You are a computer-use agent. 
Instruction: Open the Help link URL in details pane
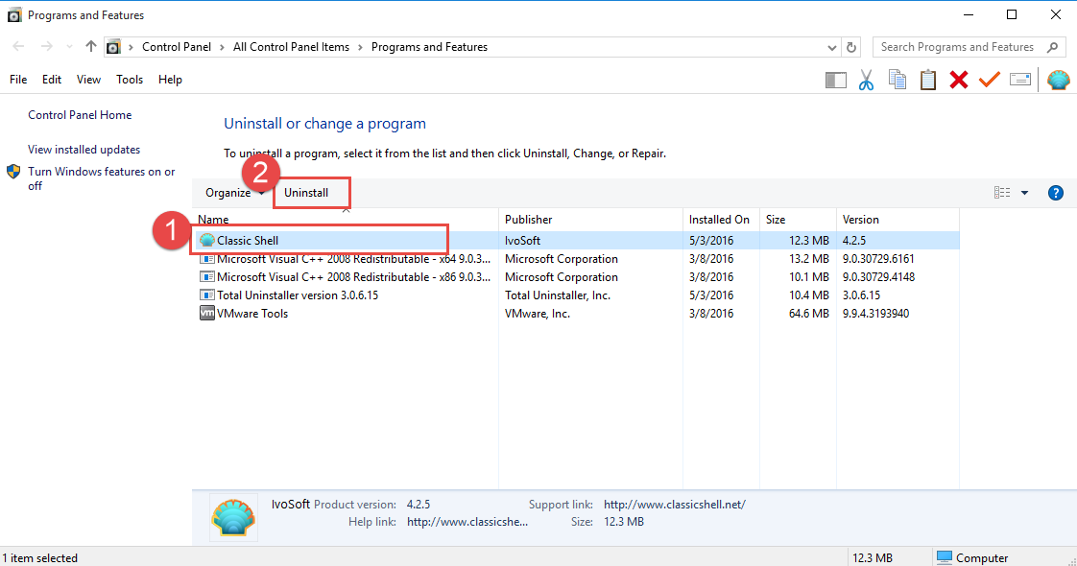[x=467, y=522]
